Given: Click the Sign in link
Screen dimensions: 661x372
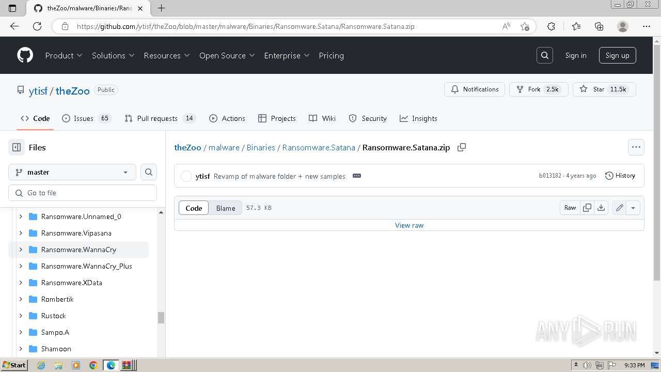Looking at the screenshot, I should pyautogui.click(x=575, y=55).
